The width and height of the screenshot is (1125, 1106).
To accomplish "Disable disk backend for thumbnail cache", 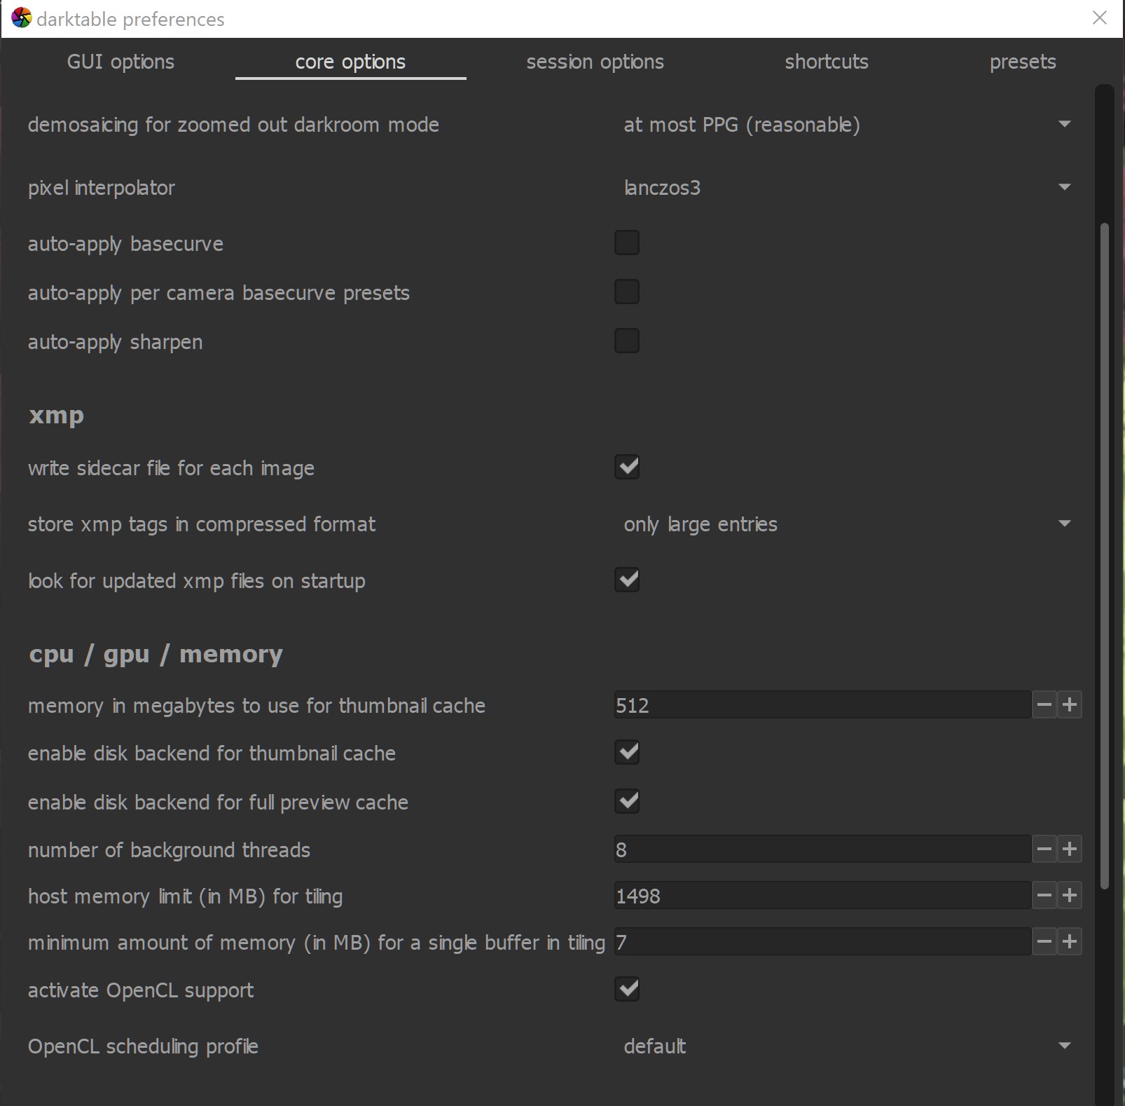I will [628, 752].
